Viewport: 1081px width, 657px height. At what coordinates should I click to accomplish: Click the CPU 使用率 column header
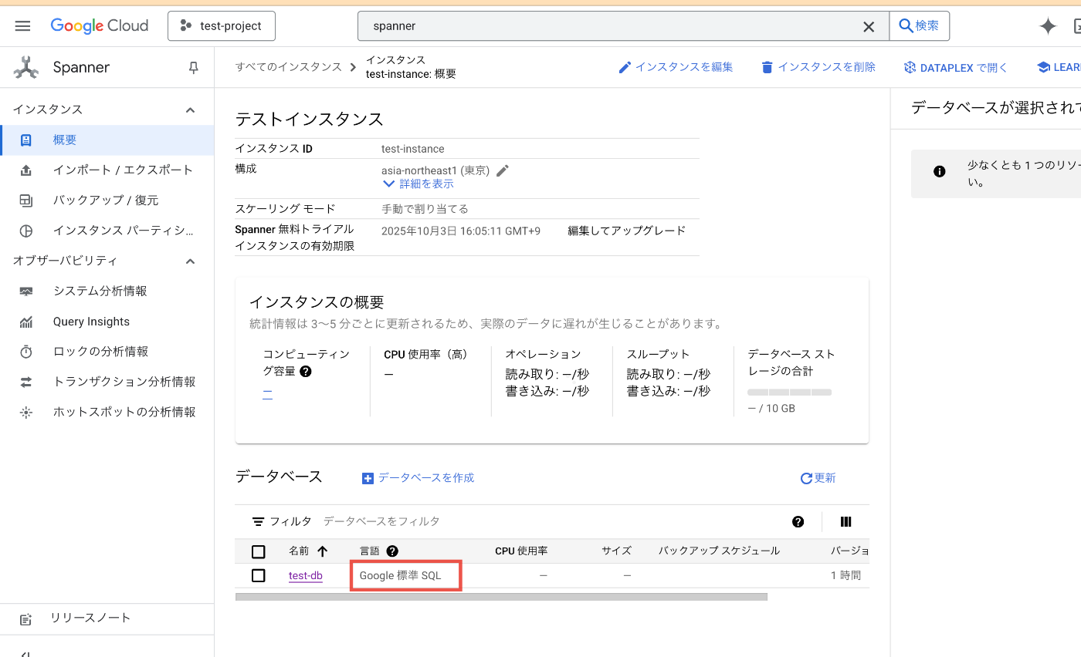521,551
